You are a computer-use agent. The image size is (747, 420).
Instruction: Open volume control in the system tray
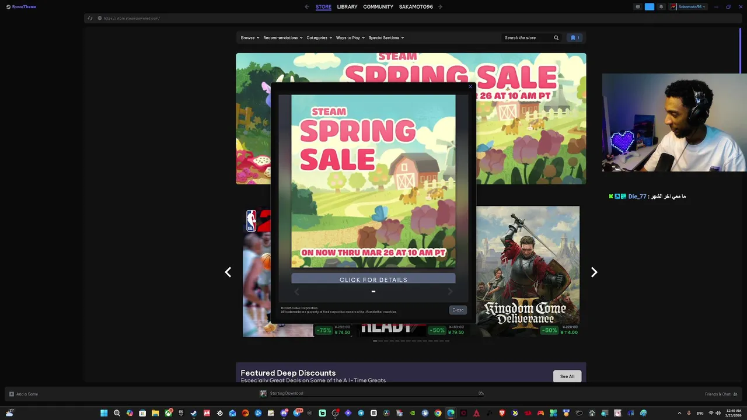(718, 413)
